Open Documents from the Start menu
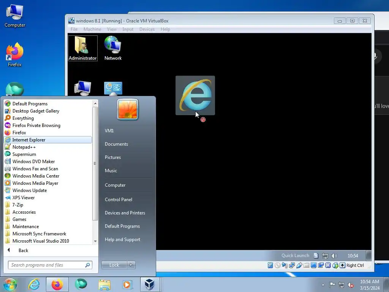The image size is (389, 292). click(116, 144)
